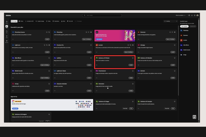This screenshot has width=206, height=137.
Task: Click the Premiere Pro Pr icon
Action: click(x=55, y=45)
